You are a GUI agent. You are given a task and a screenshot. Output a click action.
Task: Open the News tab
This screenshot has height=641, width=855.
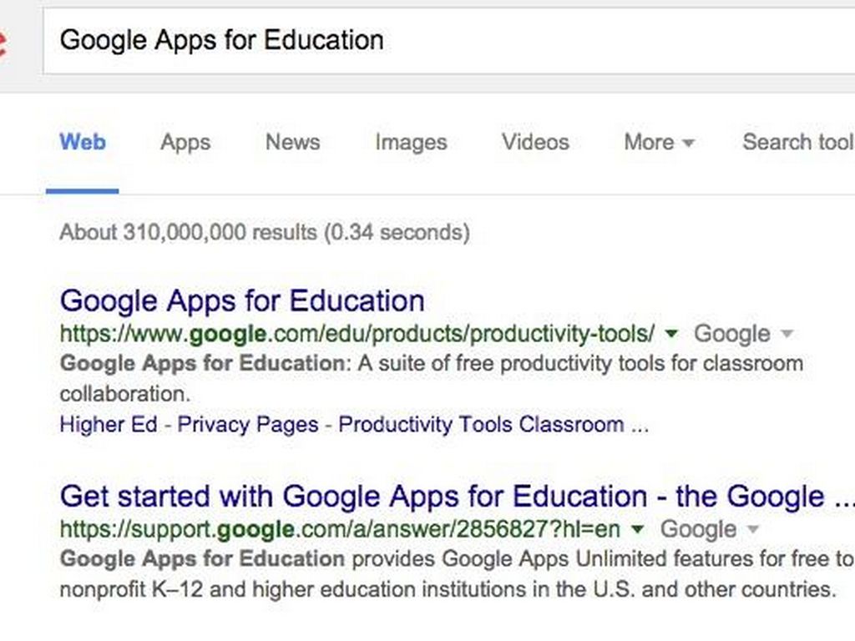[292, 142]
